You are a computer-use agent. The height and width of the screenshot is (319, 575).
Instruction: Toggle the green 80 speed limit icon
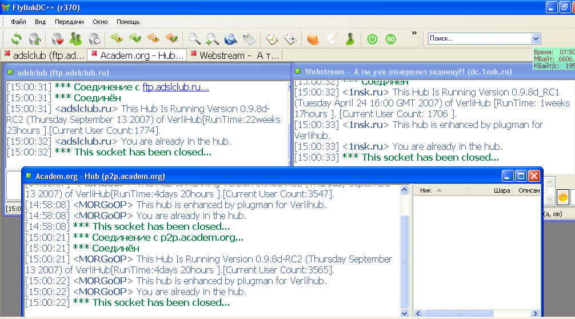tap(390, 39)
